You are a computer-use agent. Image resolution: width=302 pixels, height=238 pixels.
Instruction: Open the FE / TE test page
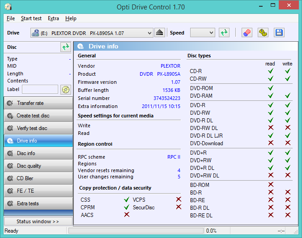point(38,191)
